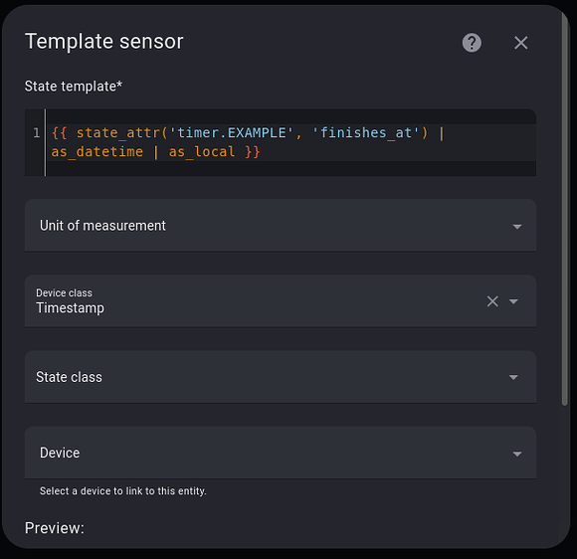Click the 'Select a device to link' helper text
This screenshot has height=559, width=577.
pos(123,491)
